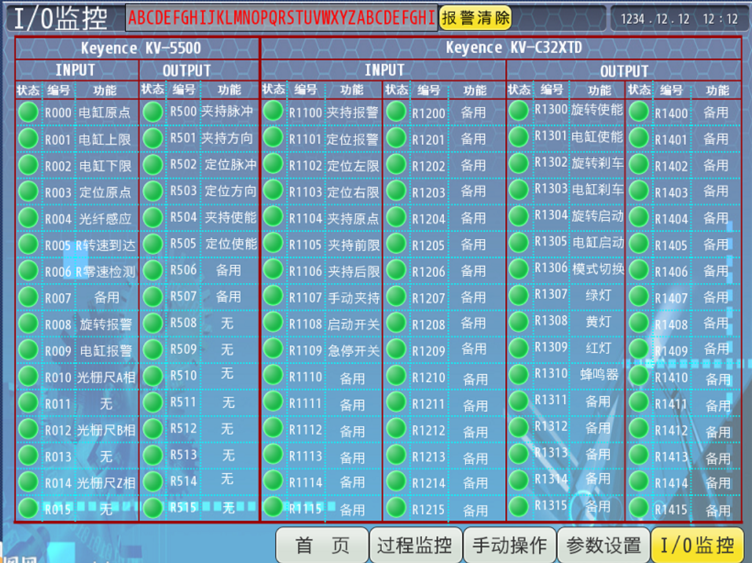Click the green status lamp for R000 电缸原点

pyautogui.click(x=28, y=112)
